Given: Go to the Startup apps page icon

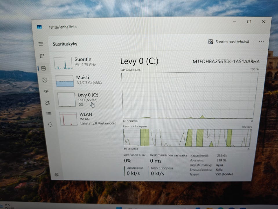Looking at the screenshot, I should tap(46, 91).
